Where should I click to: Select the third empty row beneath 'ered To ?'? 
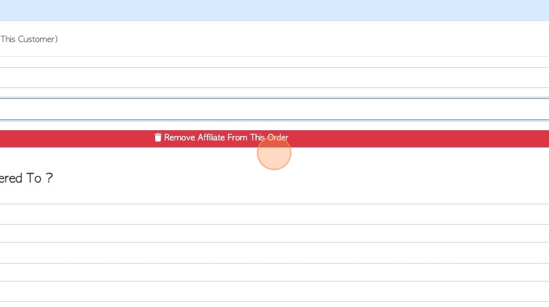tap(274, 253)
